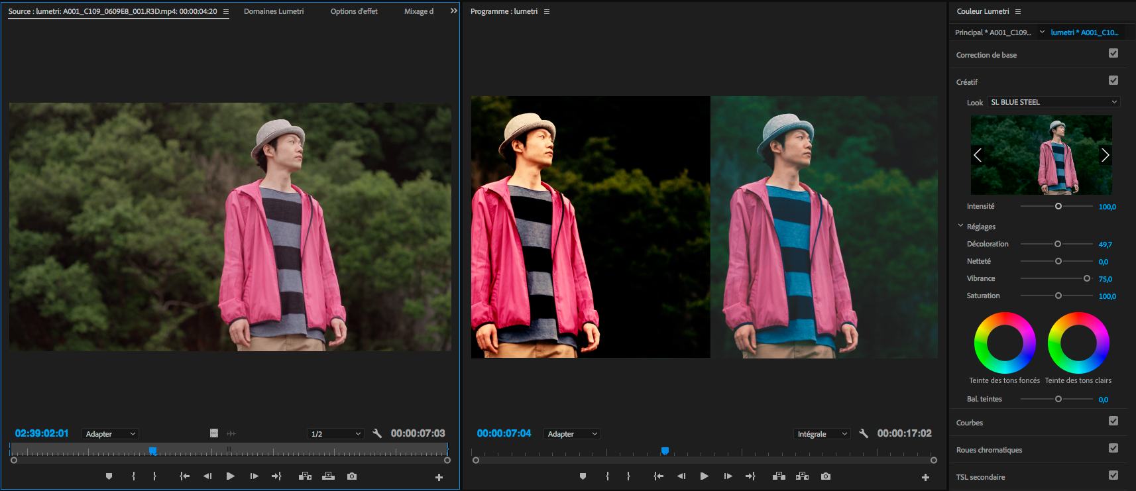The width and height of the screenshot is (1136, 491).
Task: Expand TSL secondaire section header
Action: tap(980, 477)
